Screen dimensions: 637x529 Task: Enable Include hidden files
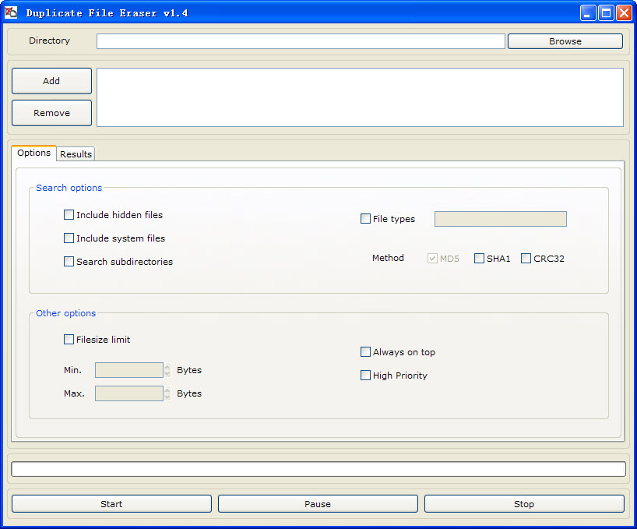69,215
